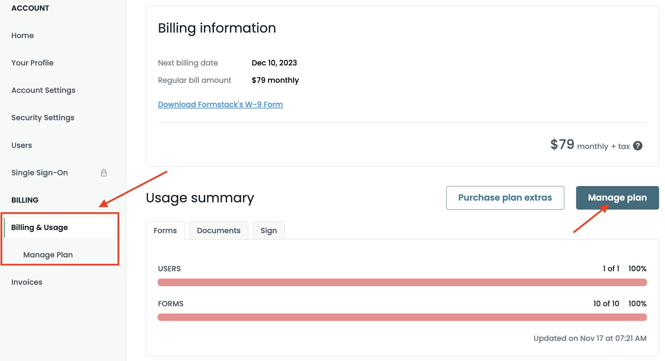
Task: Go to Your Profile in sidebar
Action: point(32,63)
